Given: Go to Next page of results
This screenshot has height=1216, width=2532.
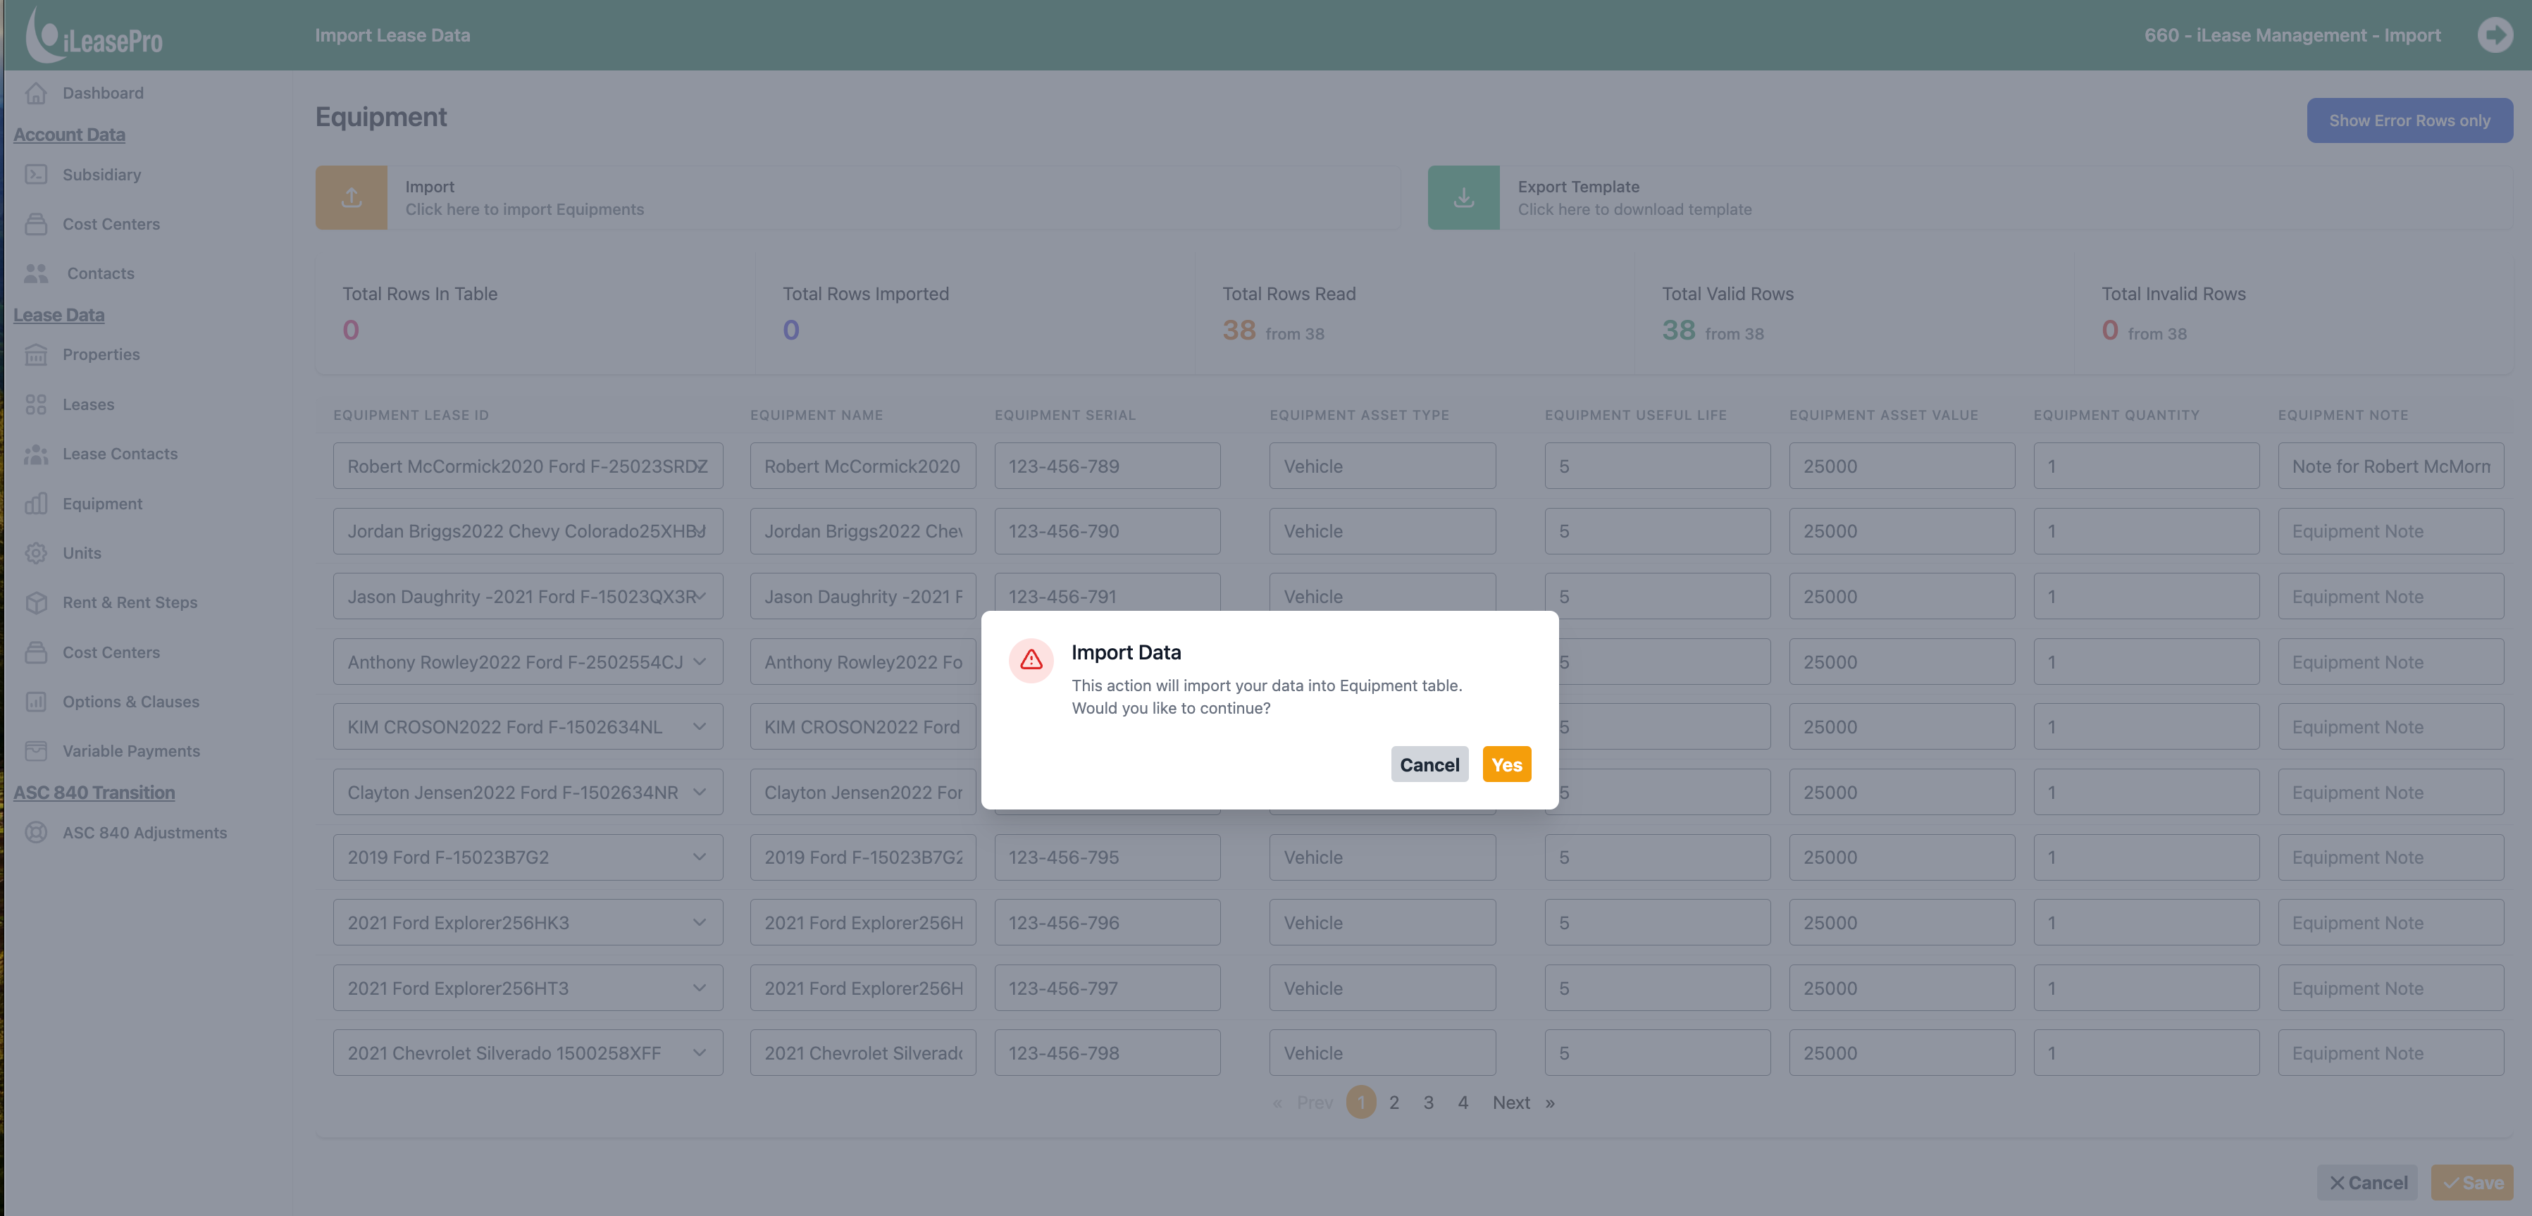Looking at the screenshot, I should coord(1510,1103).
